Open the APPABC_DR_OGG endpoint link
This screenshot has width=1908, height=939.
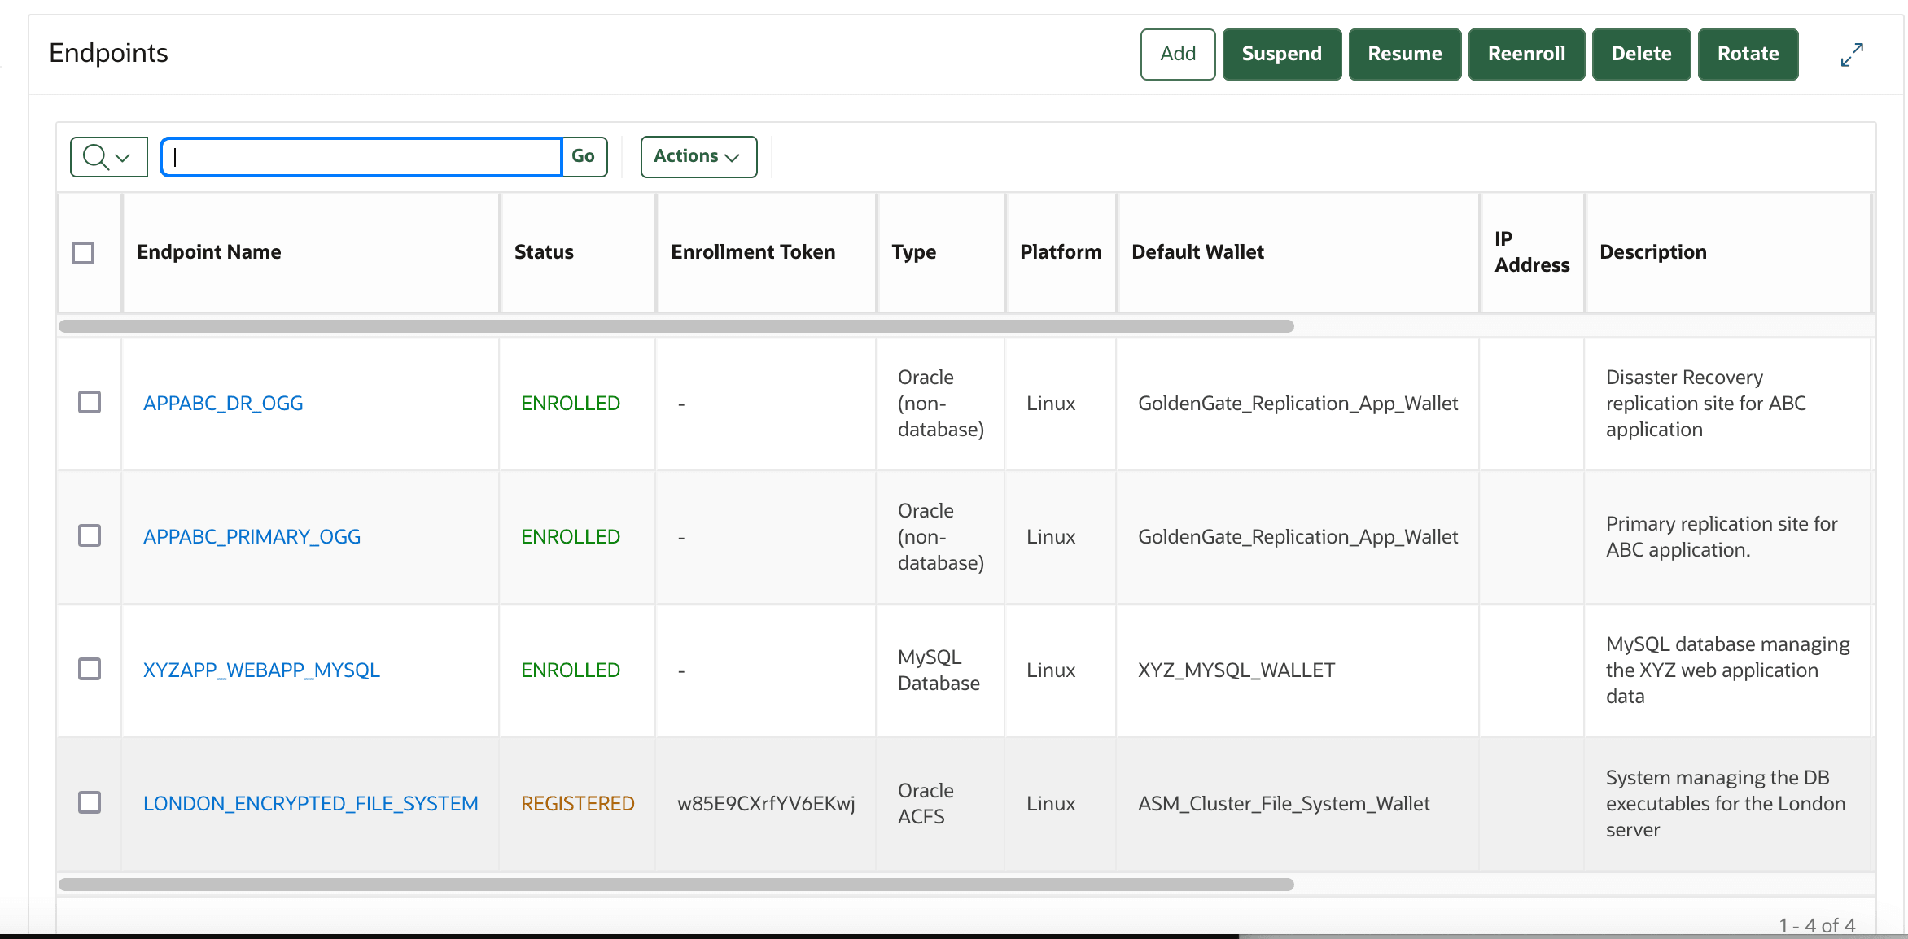coord(222,402)
